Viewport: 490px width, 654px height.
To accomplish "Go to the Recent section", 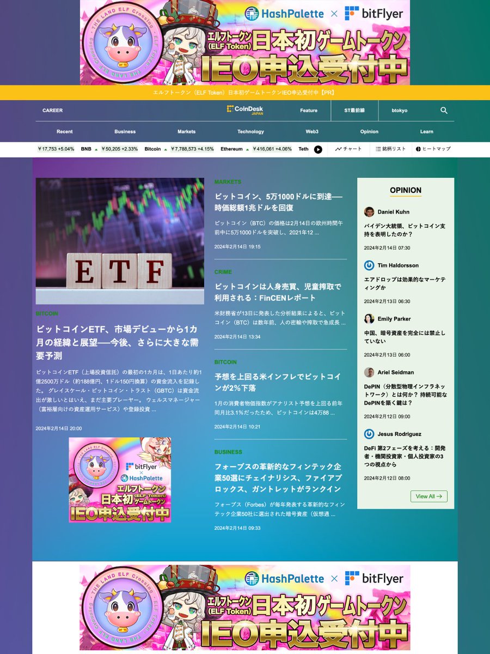I will coord(64,131).
